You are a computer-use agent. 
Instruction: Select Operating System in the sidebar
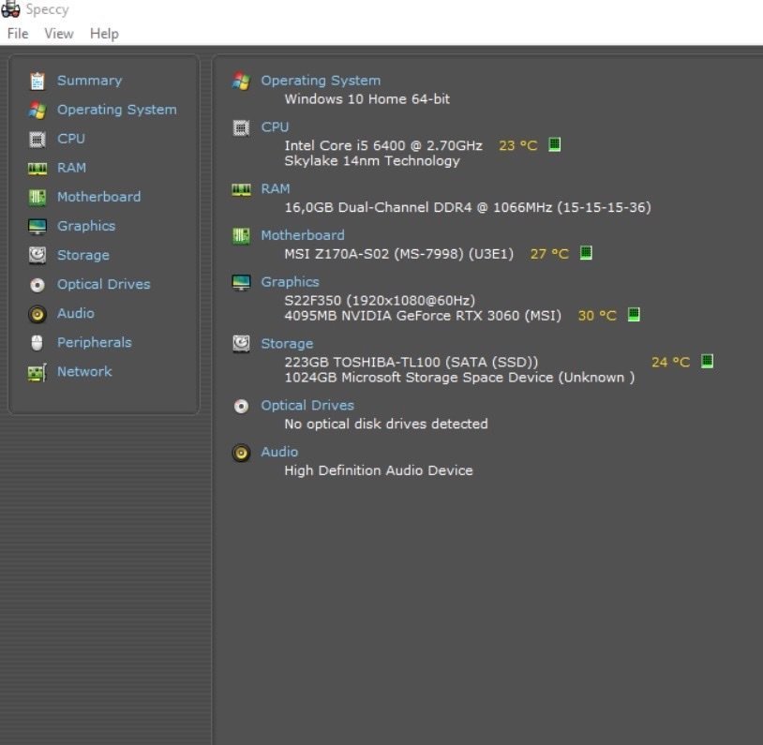116,110
